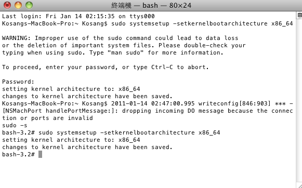The image size is (302, 188).
Task: Minimize the window using the yellow button
Action: point(18,5)
